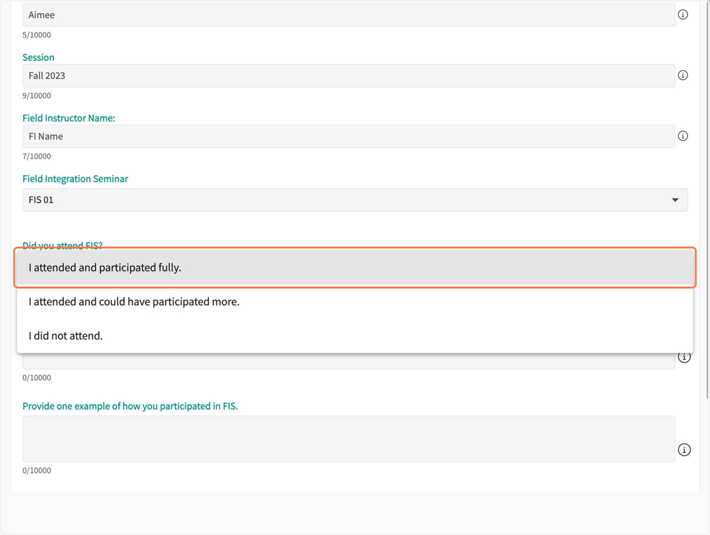
Task: Open the info icon next to Fall 2023
Action: pyautogui.click(x=683, y=75)
